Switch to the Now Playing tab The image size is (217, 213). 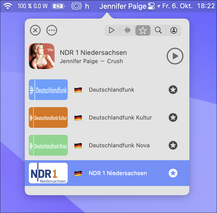(112, 30)
